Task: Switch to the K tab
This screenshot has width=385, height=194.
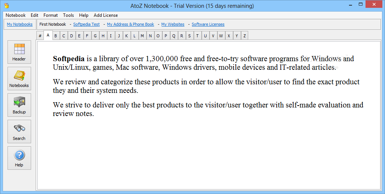Action: (x=126, y=36)
